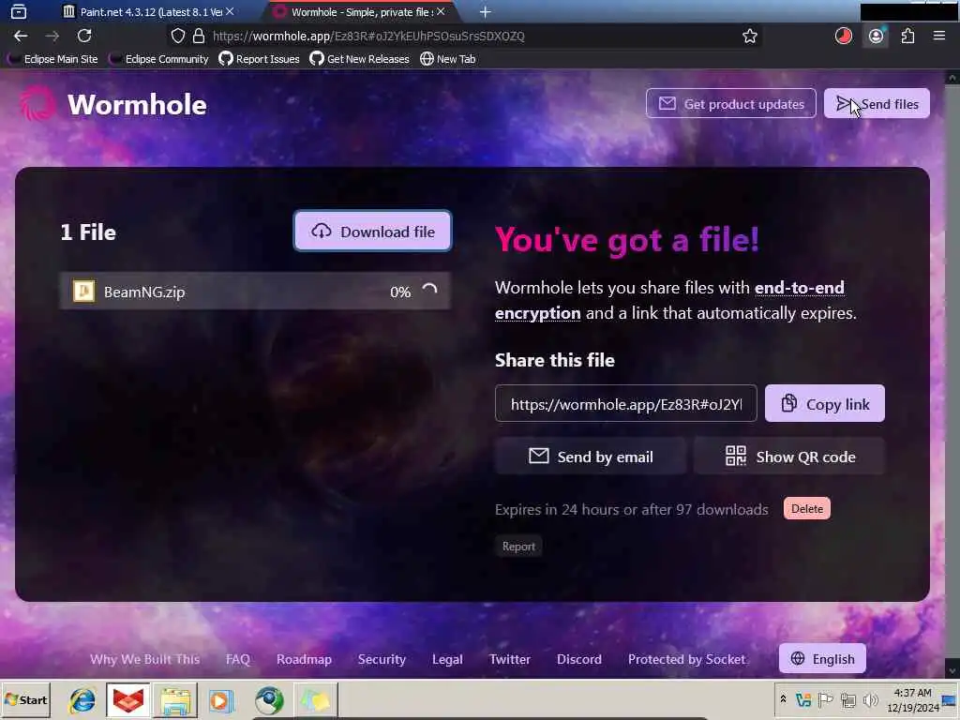960x720 pixels.
Task: Open Why We Built This footer link
Action: coord(145,659)
